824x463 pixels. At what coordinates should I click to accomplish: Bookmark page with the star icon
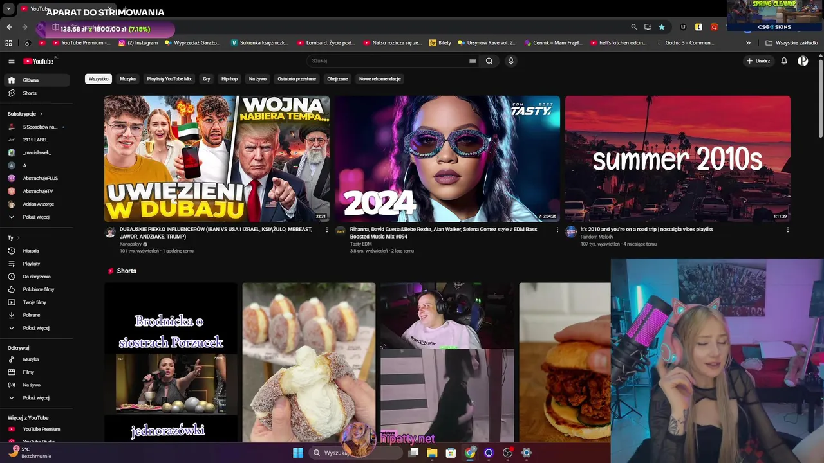click(x=662, y=27)
